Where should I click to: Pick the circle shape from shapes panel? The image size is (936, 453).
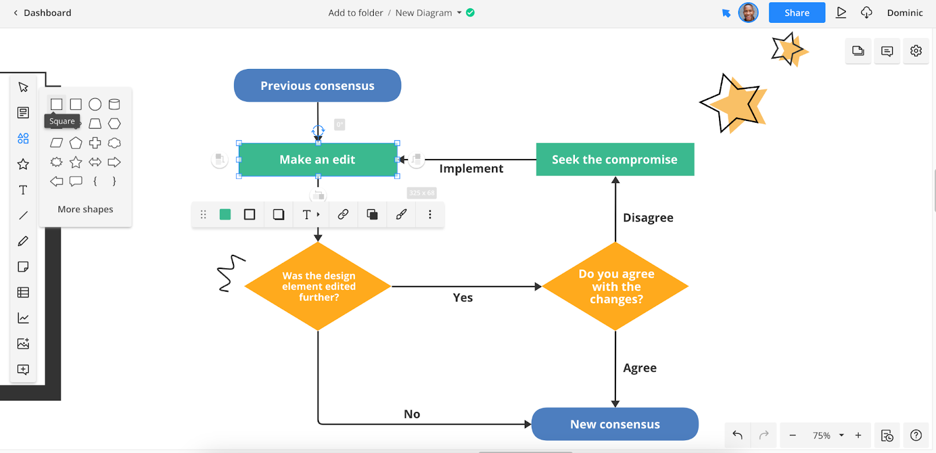coord(95,105)
